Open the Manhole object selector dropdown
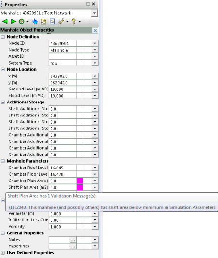The width and height of the screenshot is (218, 258). tap(94, 13)
